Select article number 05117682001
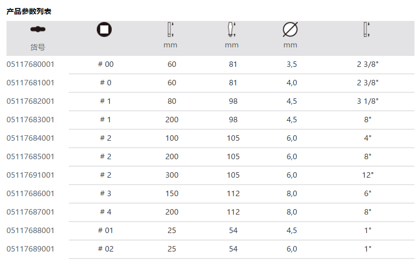This screenshot has width=420, height=266. 30,101
